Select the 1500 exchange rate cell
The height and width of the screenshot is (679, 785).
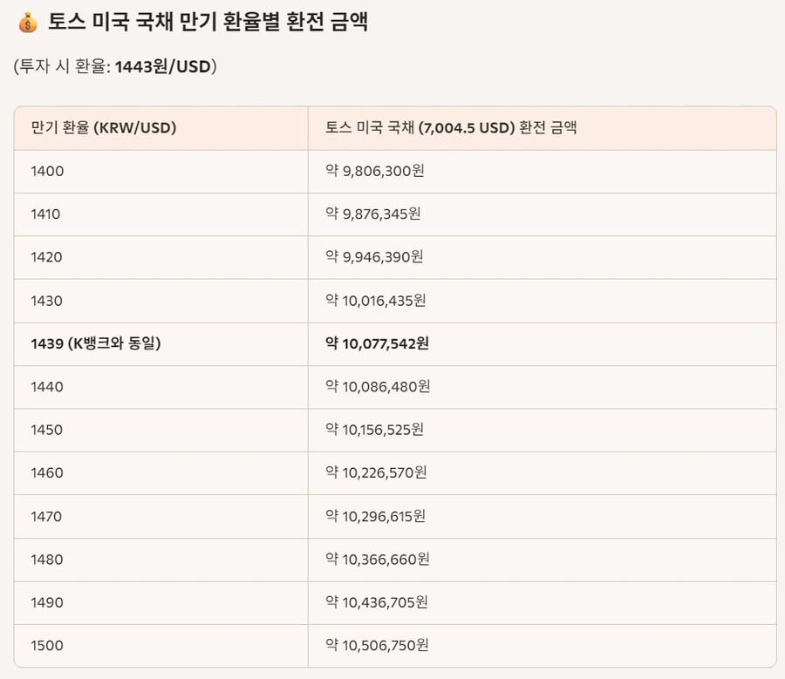coord(47,646)
